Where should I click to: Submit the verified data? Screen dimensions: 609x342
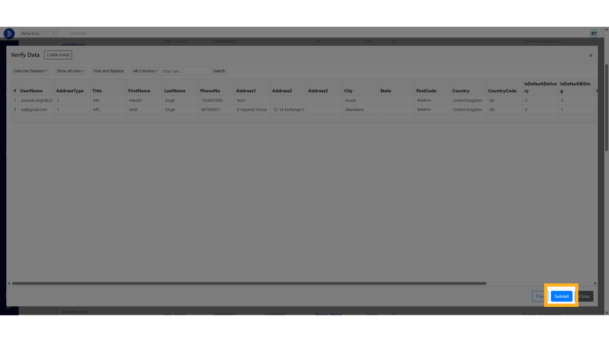tap(561, 296)
